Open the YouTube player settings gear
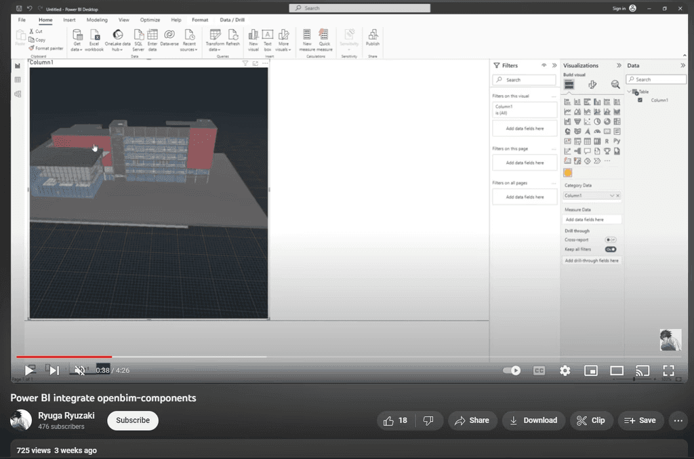Screen dimensions: 694x459 (x=565, y=370)
